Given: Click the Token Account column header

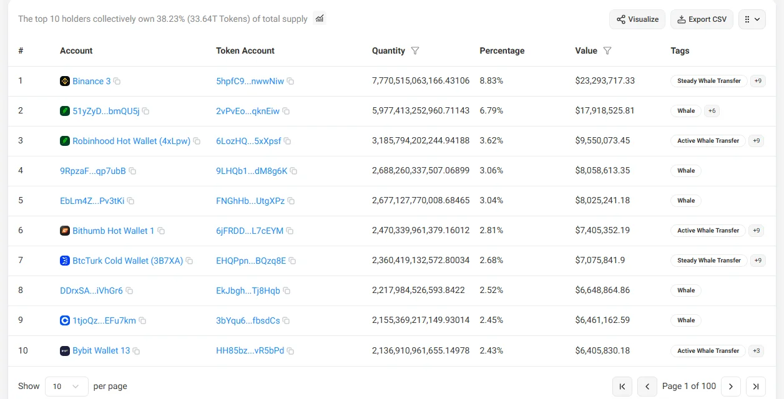Looking at the screenshot, I should click(245, 50).
